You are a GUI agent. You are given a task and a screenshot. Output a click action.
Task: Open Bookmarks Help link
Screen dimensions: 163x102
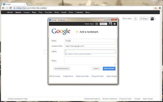pyautogui.click(x=82, y=76)
